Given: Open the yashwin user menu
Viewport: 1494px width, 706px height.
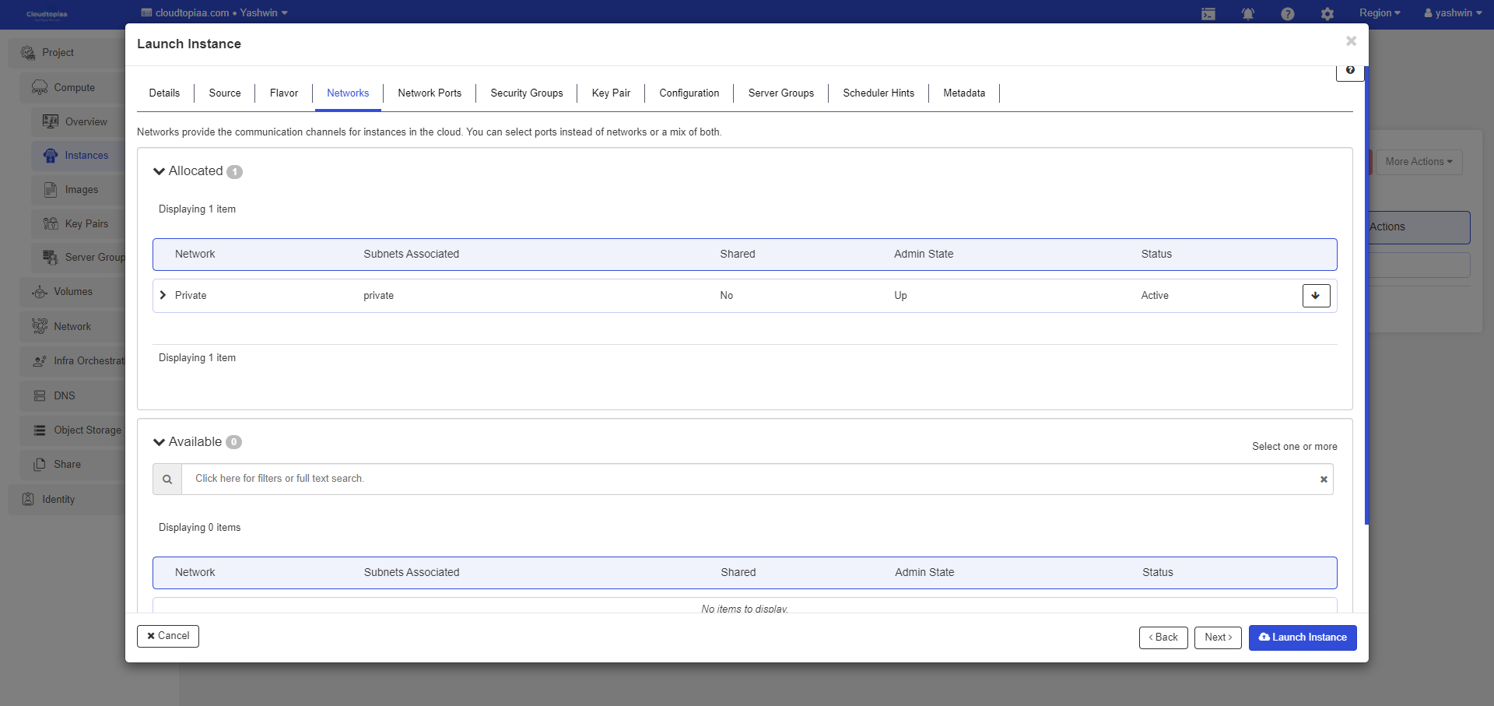Looking at the screenshot, I should [x=1453, y=13].
